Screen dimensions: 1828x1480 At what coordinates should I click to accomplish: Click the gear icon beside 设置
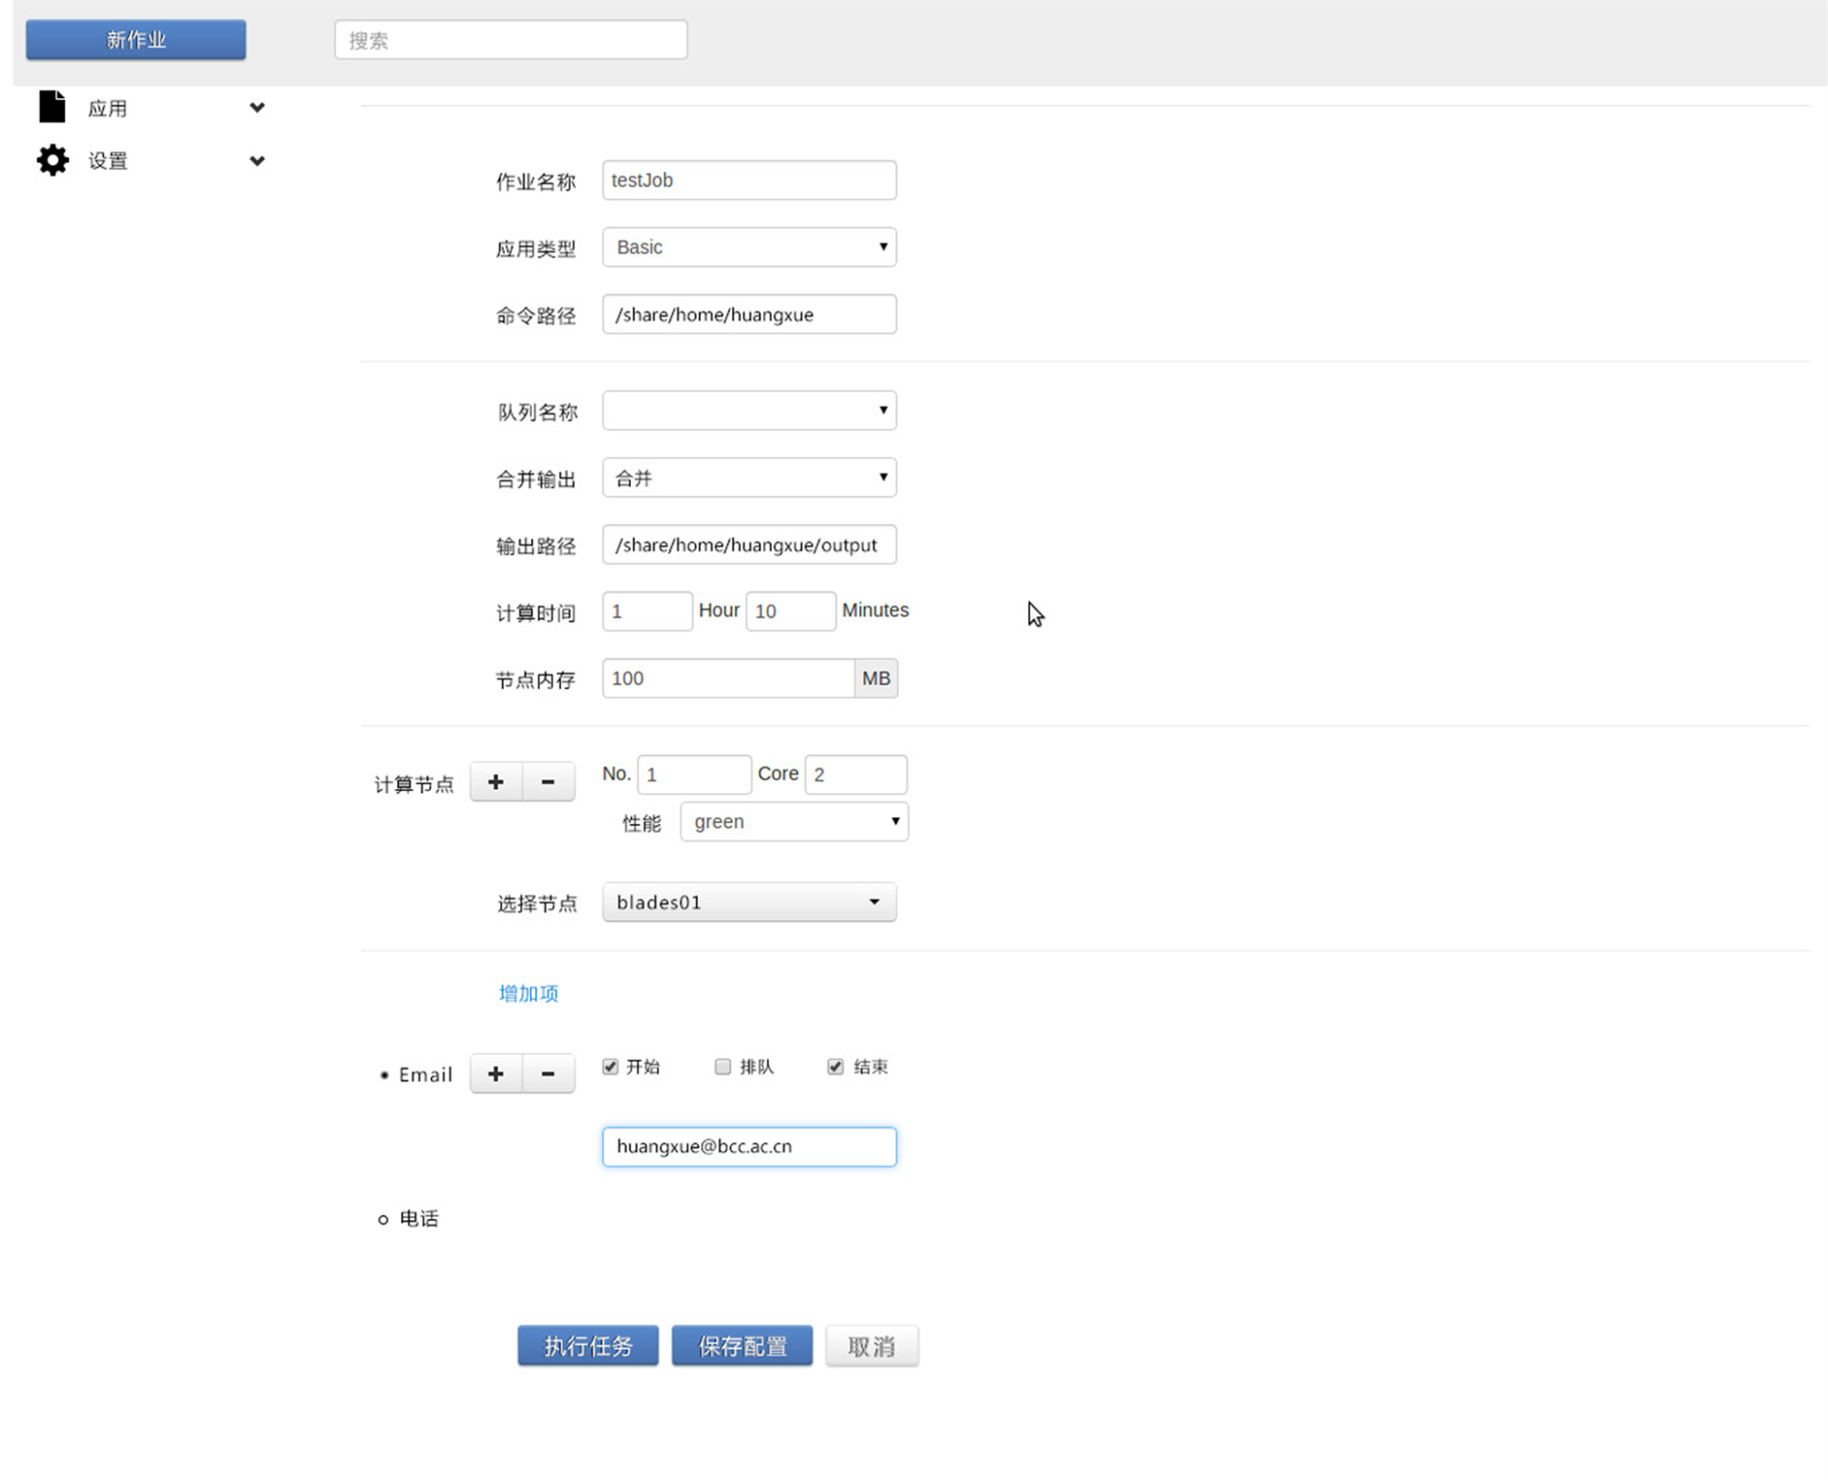[x=52, y=160]
